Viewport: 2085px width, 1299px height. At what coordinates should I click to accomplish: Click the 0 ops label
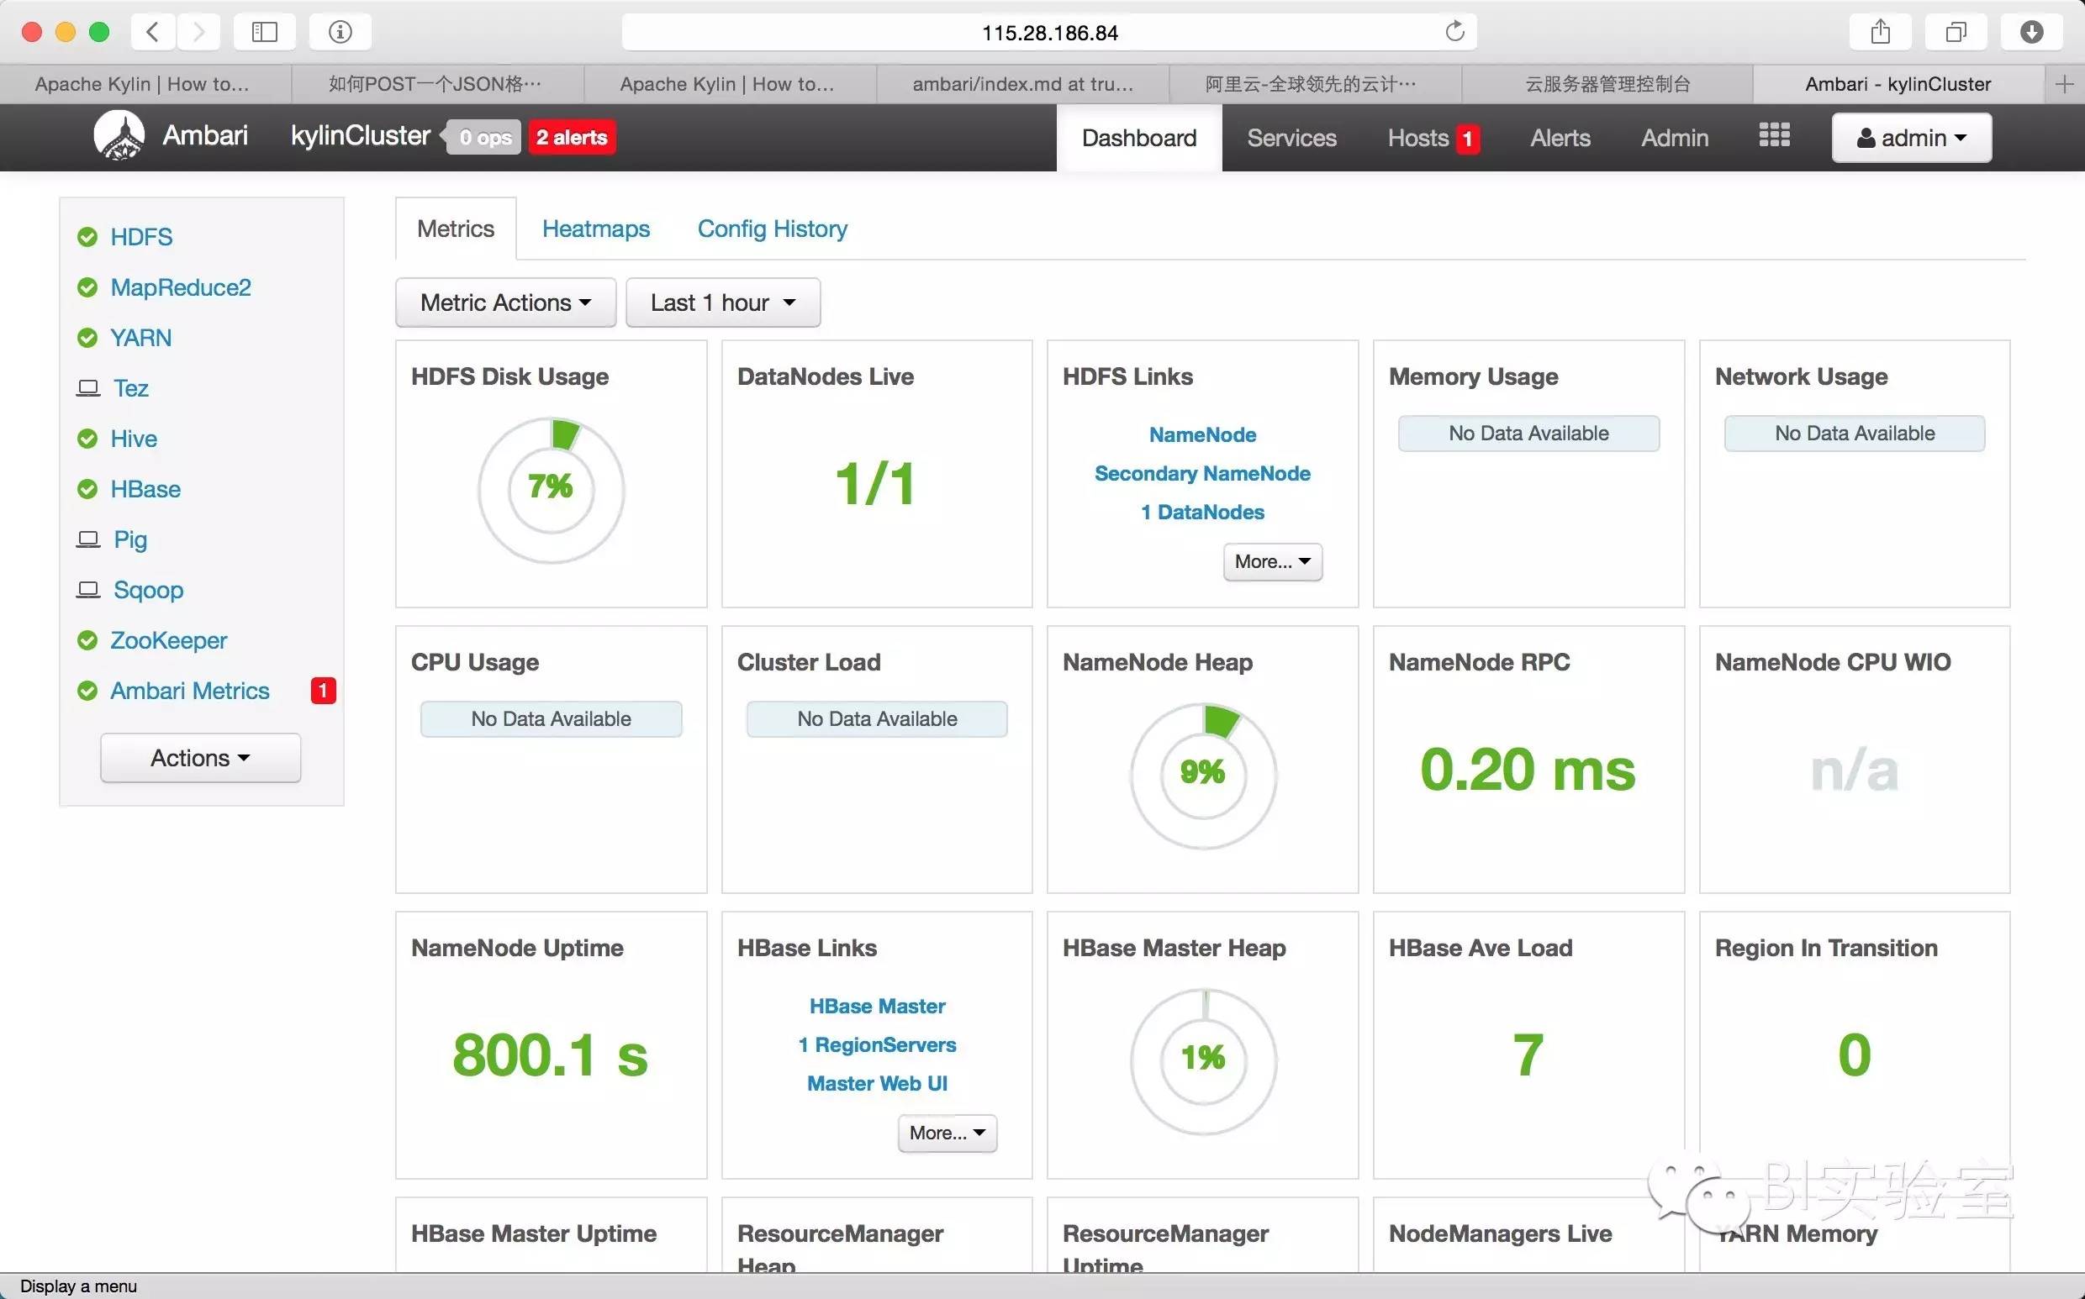tap(484, 138)
